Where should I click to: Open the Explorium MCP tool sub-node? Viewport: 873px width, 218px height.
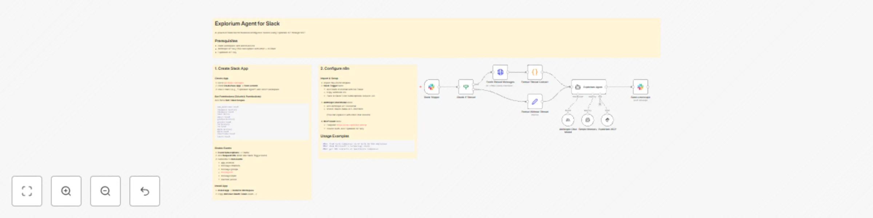pyautogui.click(x=607, y=120)
